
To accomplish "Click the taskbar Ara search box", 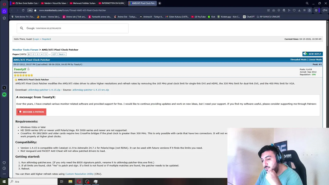I will 33,182.
